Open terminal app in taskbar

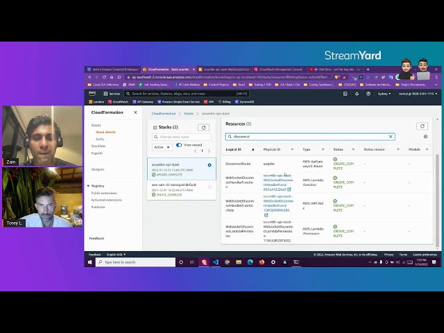click(296, 262)
